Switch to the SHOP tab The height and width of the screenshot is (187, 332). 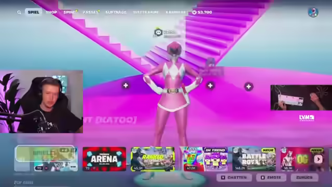[x=51, y=12]
